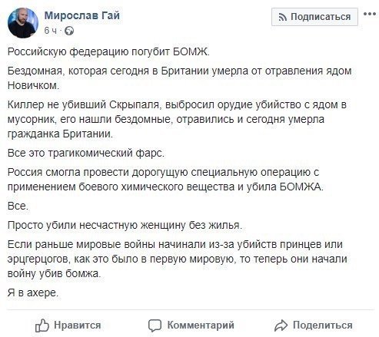Click the speech bubble comment icon
379x337 pixels.
(x=155, y=325)
